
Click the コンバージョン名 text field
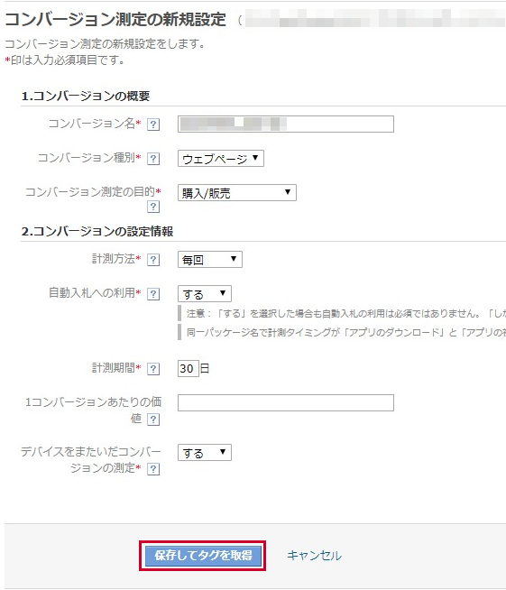pos(286,124)
